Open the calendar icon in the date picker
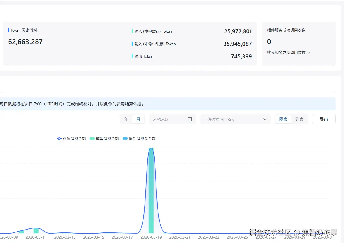 (190, 119)
